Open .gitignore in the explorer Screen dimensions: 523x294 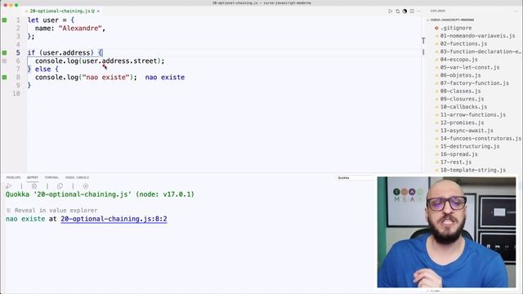point(456,28)
